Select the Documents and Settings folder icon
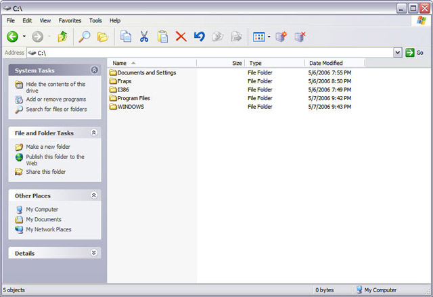This screenshot has width=433, height=297. (x=113, y=72)
